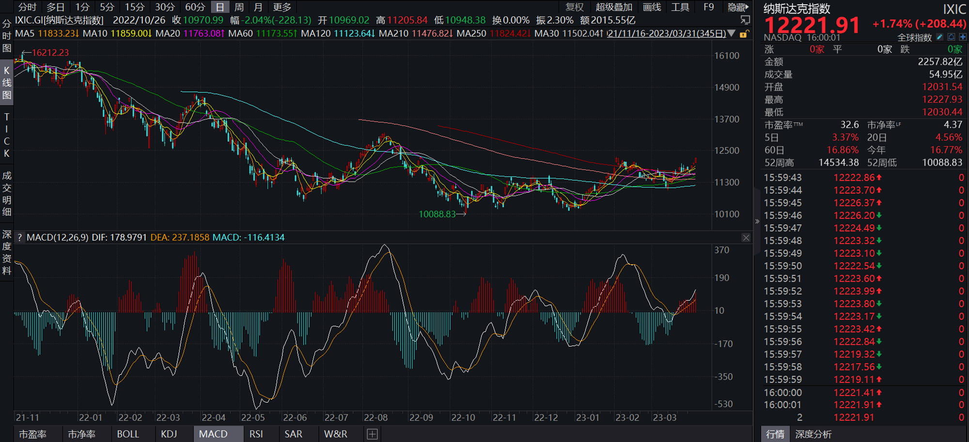Click the alert bell icon in quote header
This screenshot has width=969, height=442.
tap(951, 37)
